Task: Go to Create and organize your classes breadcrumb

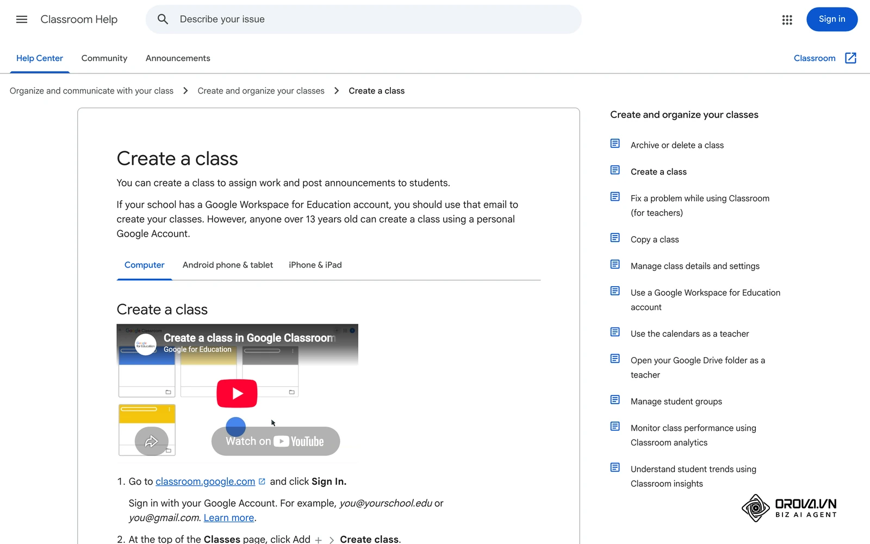Action: [x=261, y=91]
